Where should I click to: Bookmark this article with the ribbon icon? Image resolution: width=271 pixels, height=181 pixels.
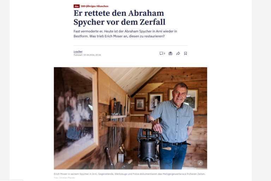click(x=186, y=53)
